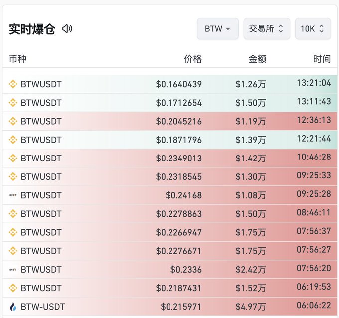Image resolution: width=339 pixels, height=318 pixels.
Task: Click amount $4.97万
Action: [251, 307]
